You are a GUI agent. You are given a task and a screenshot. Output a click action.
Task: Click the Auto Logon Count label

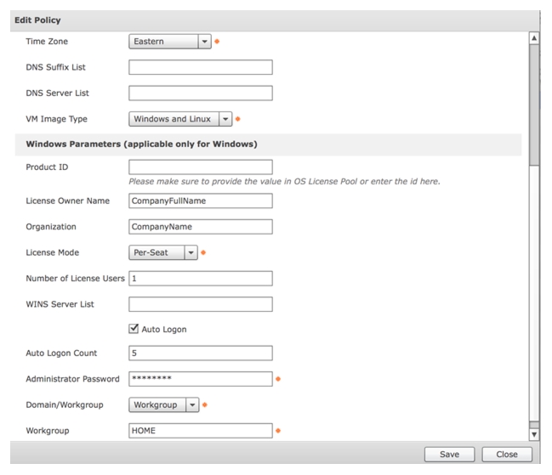click(61, 353)
